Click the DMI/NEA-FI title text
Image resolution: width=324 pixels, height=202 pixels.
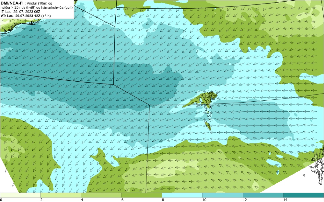point(12,3)
